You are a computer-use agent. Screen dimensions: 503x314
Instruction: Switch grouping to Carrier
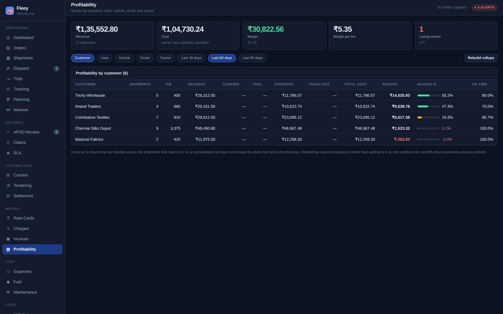coord(165,58)
